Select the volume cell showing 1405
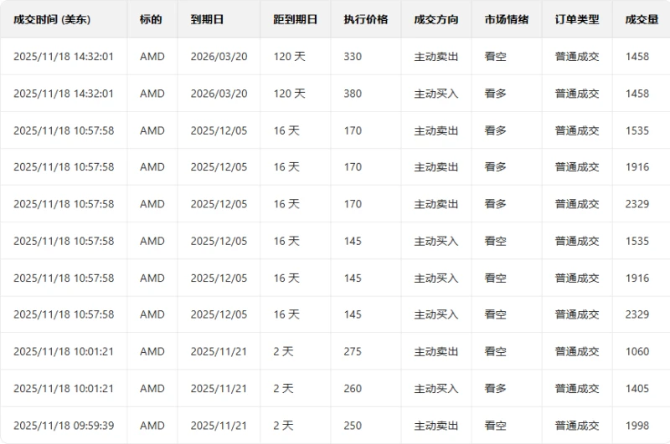The image size is (670, 444). pyautogui.click(x=636, y=388)
